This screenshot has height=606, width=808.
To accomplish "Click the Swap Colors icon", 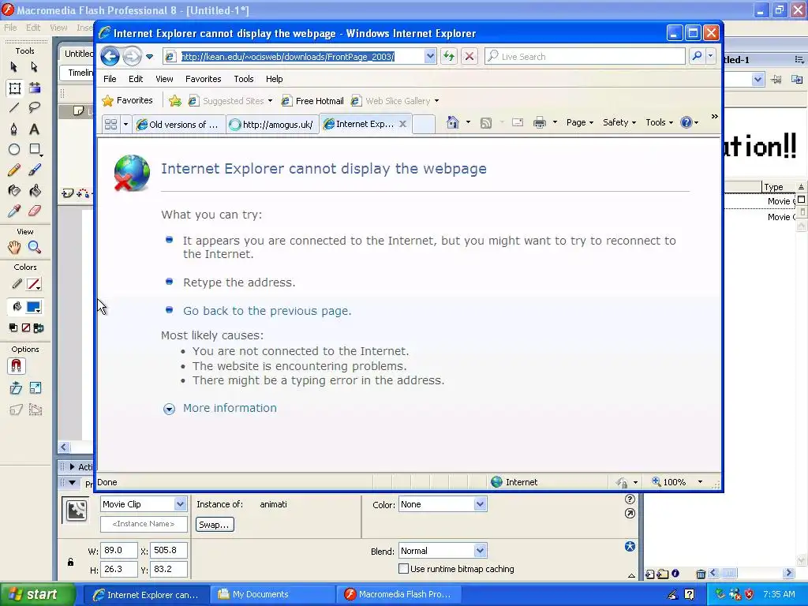I will pos(38,327).
